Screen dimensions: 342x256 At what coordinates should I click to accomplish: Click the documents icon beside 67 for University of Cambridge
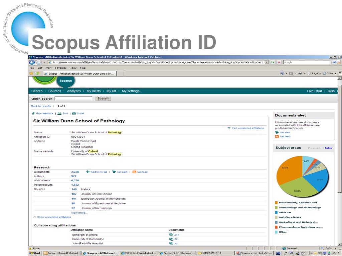pos(171,239)
